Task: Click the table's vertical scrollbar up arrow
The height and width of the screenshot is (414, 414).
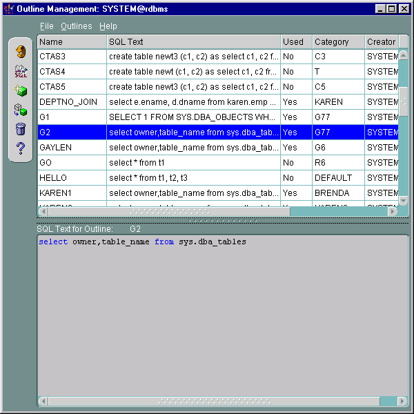Action: pyautogui.click(x=404, y=54)
